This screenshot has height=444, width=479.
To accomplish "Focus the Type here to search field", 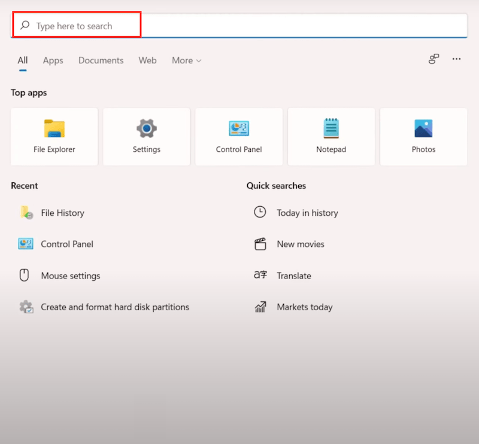I will tap(239, 26).
